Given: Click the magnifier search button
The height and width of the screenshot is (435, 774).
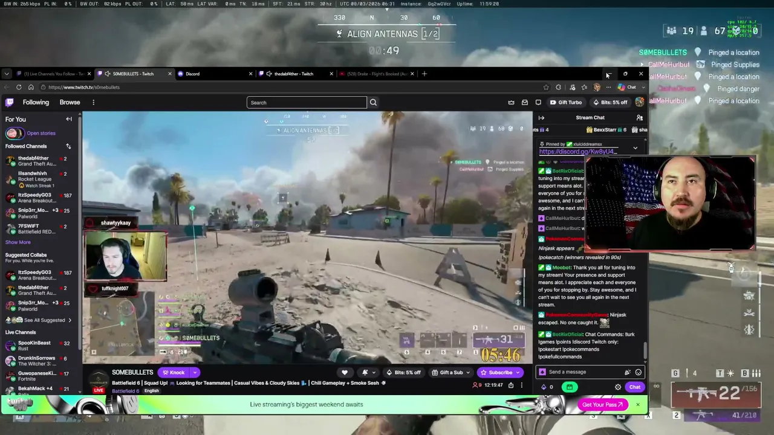Looking at the screenshot, I should (x=373, y=103).
